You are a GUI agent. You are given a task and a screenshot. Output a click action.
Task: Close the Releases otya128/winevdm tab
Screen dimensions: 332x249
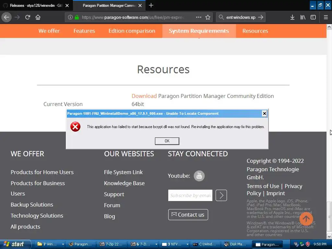67,6
